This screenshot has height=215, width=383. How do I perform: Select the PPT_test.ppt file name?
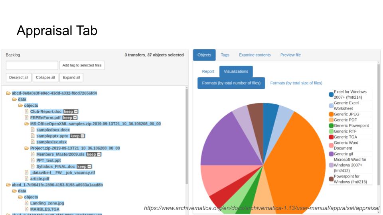(x=48, y=160)
